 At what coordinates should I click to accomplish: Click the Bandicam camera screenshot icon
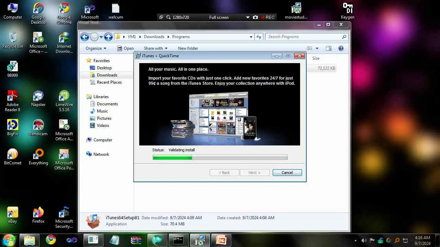click(x=255, y=17)
